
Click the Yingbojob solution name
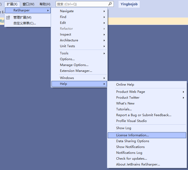pos(129,4)
